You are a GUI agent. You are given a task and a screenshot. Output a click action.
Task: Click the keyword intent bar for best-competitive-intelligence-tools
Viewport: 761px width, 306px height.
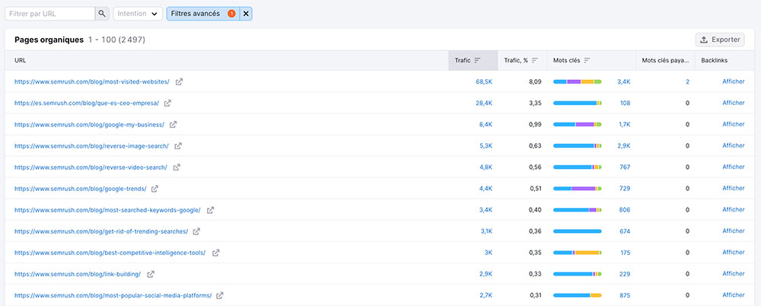tap(577, 253)
